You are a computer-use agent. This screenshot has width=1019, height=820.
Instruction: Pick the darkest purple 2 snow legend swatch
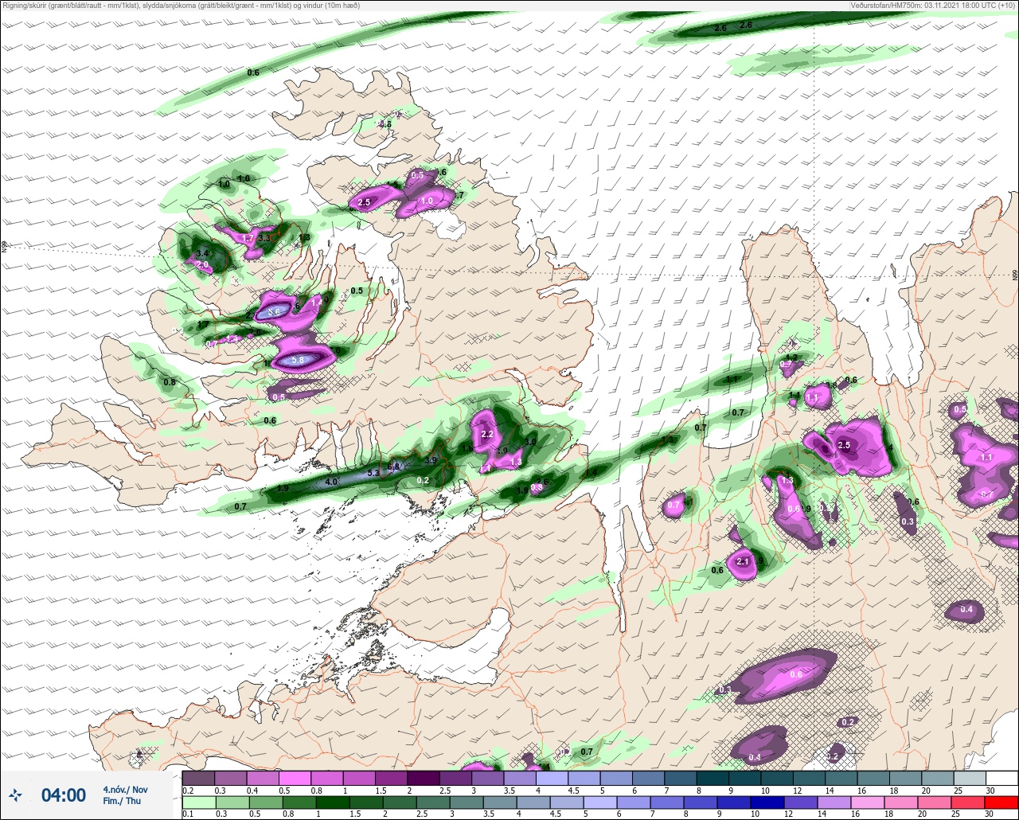tap(423, 778)
